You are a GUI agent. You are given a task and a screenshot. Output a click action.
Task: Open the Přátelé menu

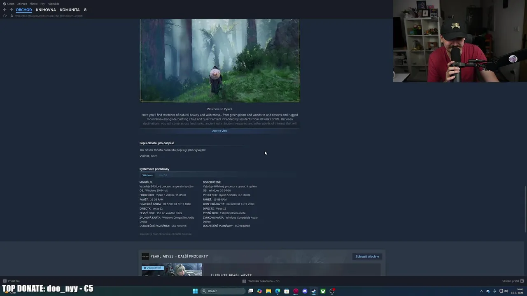coord(33,4)
